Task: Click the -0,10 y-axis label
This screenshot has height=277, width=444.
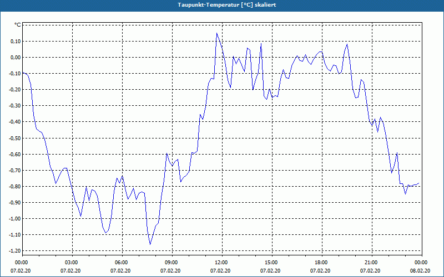Action: tap(15, 74)
